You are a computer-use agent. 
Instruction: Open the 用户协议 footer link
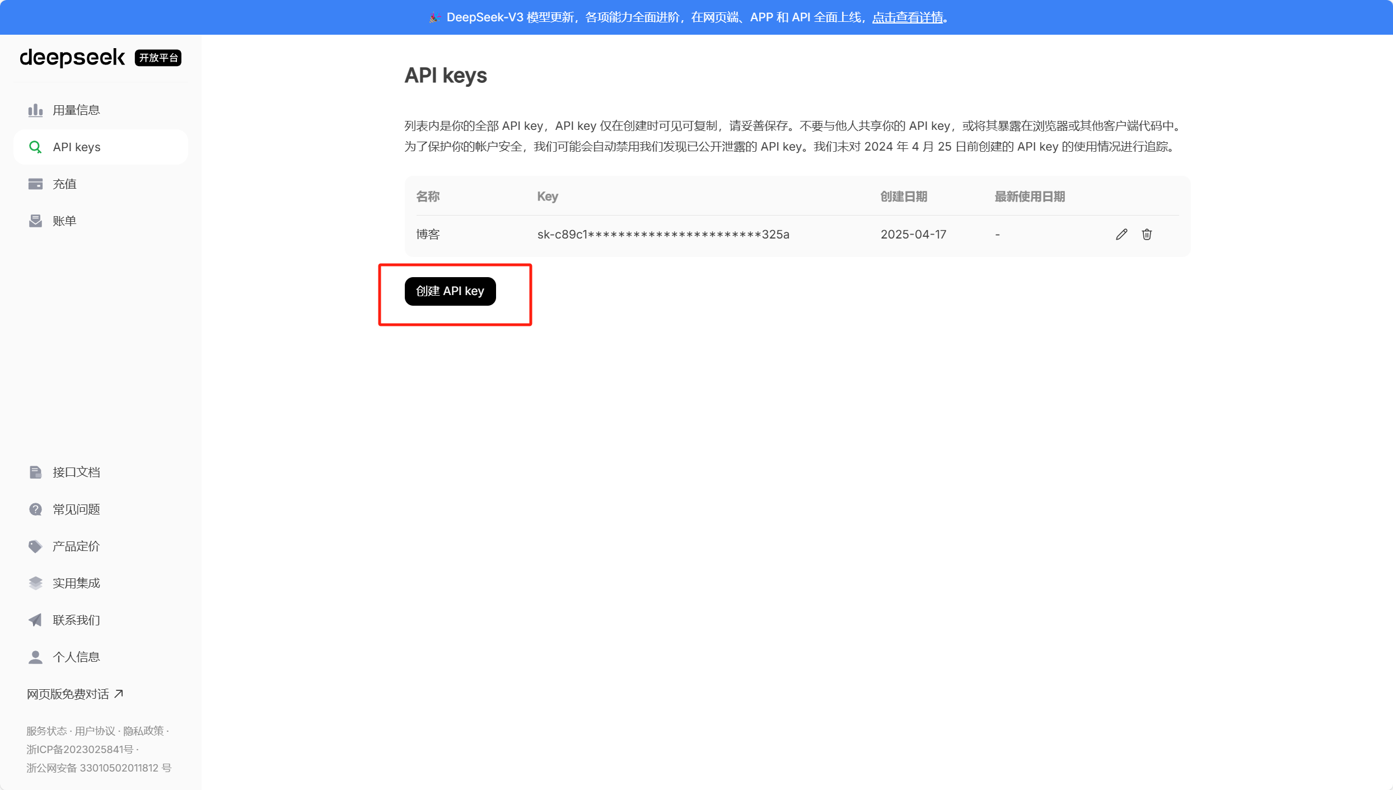tap(95, 731)
